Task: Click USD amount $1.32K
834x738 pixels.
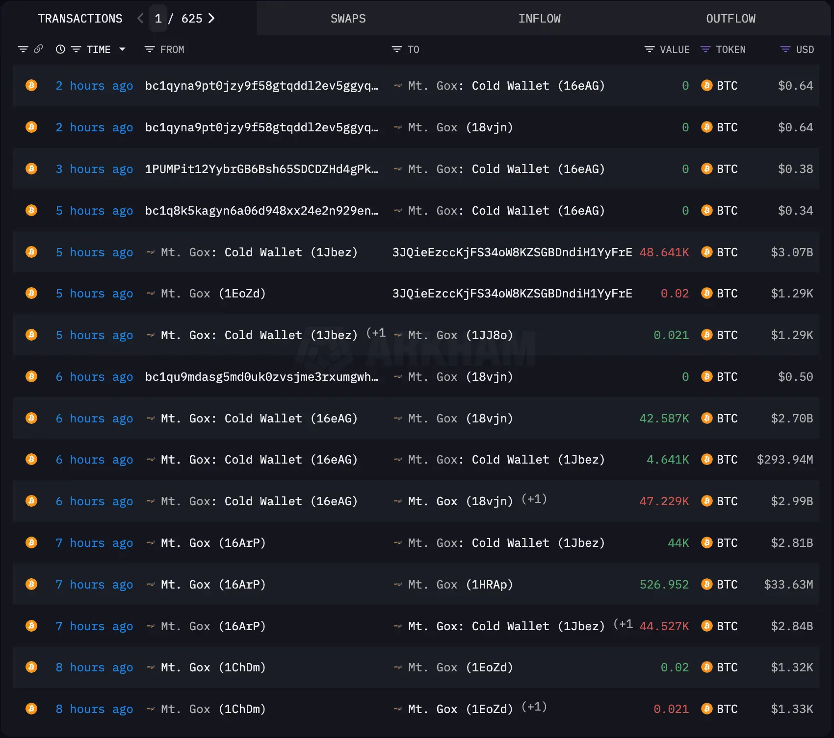Action: point(792,667)
